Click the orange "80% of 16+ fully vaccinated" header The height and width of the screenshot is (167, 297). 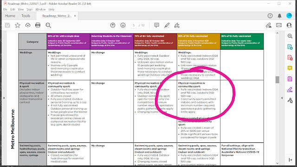199,41
